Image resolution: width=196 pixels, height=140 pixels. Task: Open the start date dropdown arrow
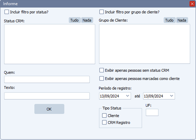click(128, 96)
